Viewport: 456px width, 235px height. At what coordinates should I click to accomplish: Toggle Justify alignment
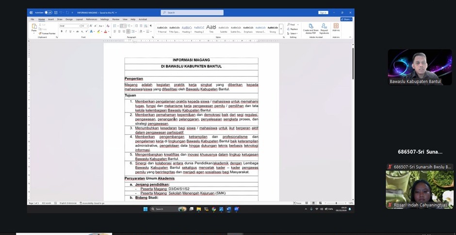click(x=128, y=31)
